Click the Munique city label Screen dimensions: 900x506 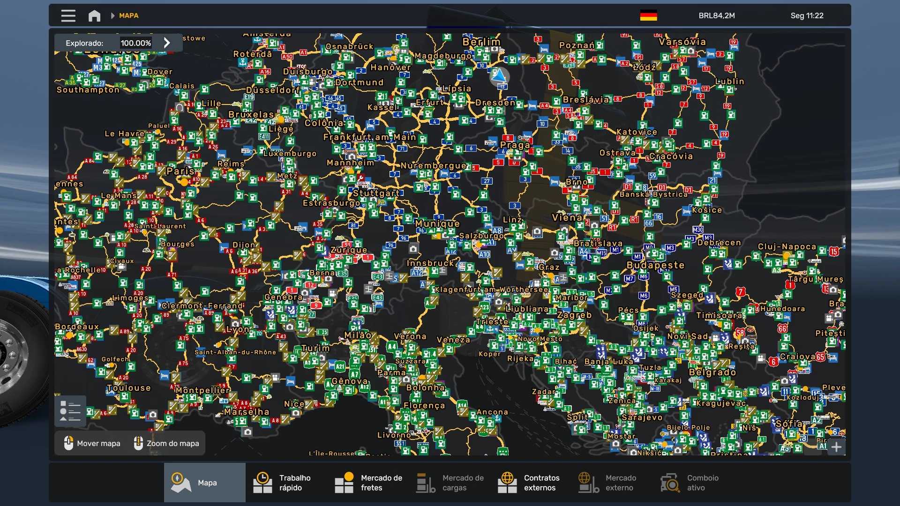(x=437, y=224)
